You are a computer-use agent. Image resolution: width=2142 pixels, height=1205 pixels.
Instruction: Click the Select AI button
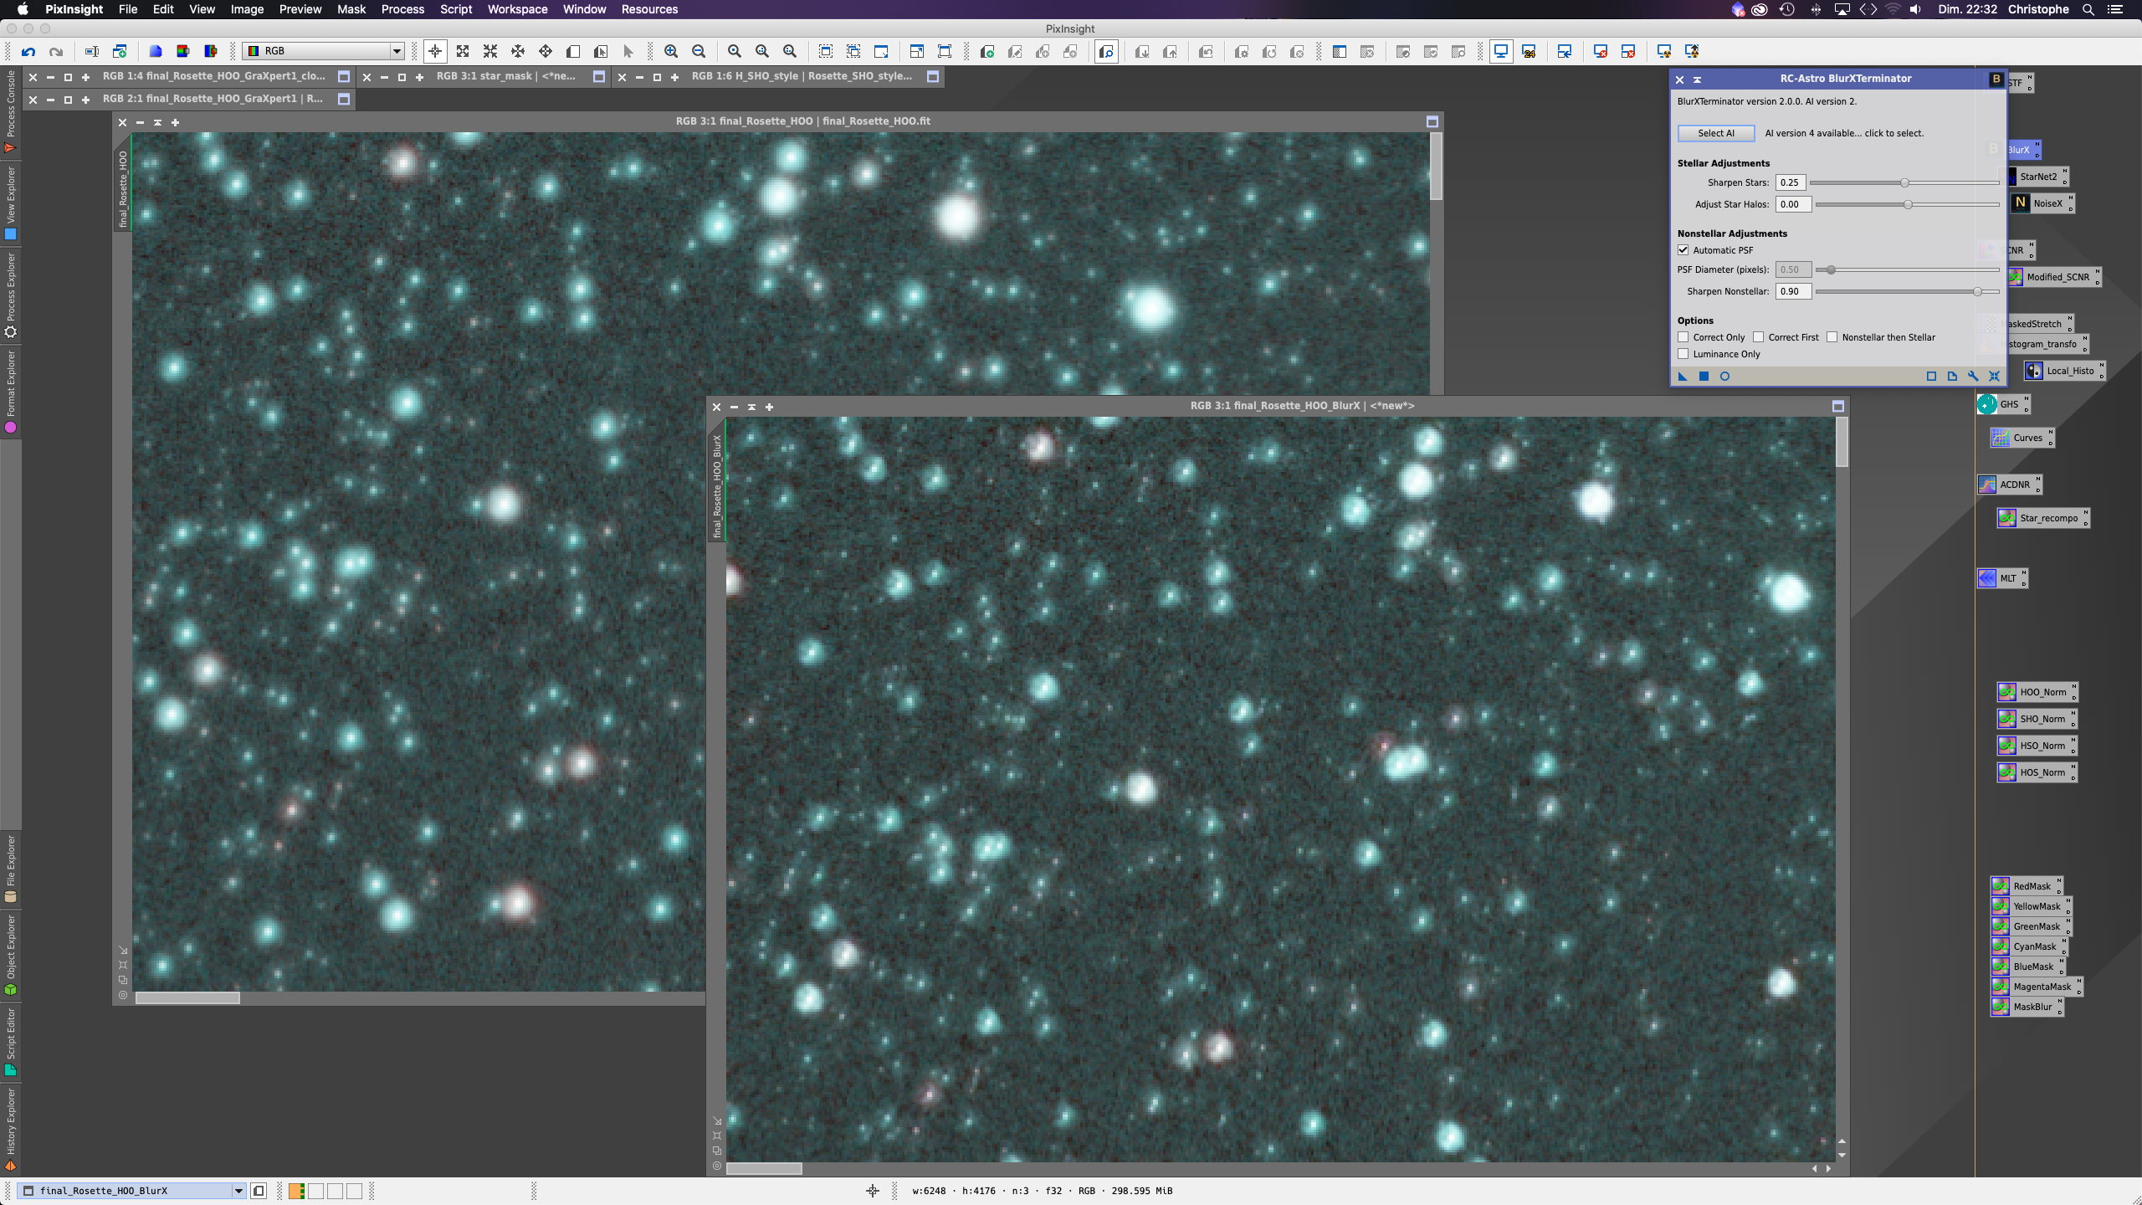pos(1715,133)
